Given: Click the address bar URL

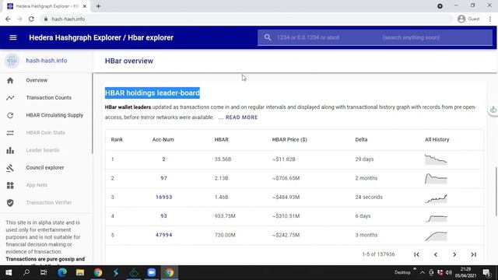Looking at the screenshot, I should coord(68,19).
